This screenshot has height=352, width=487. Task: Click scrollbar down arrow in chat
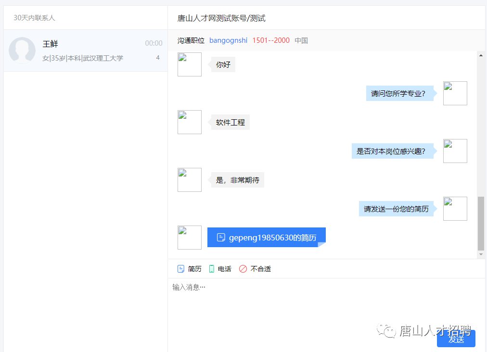click(481, 254)
